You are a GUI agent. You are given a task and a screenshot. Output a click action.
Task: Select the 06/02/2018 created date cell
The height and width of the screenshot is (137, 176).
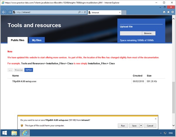tap(138, 81)
